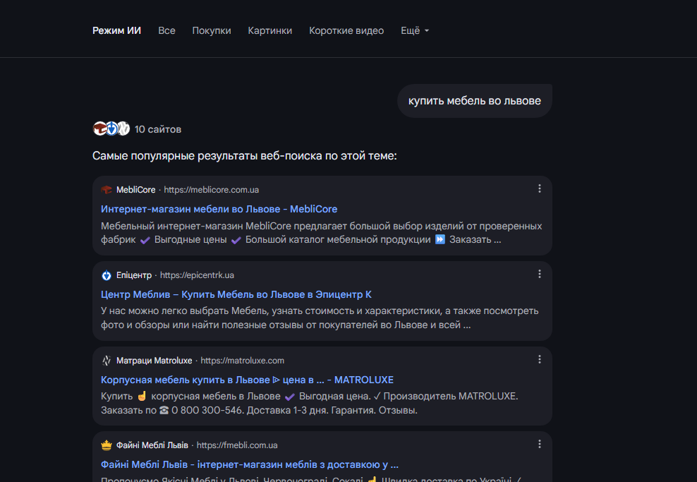The width and height of the screenshot is (697, 482).
Task: Switch to the Покупки tab
Action: pyautogui.click(x=212, y=30)
